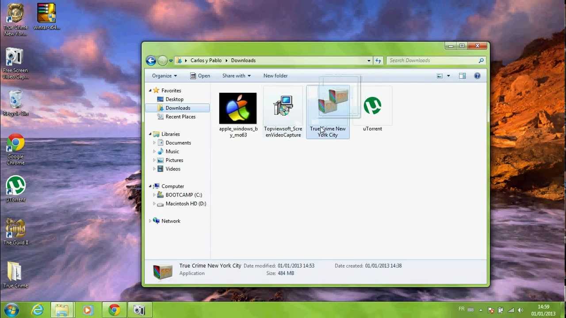The width and height of the screenshot is (566, 318).
Task: Select Desktop under Favorites
Action: [x=174, y=99]
